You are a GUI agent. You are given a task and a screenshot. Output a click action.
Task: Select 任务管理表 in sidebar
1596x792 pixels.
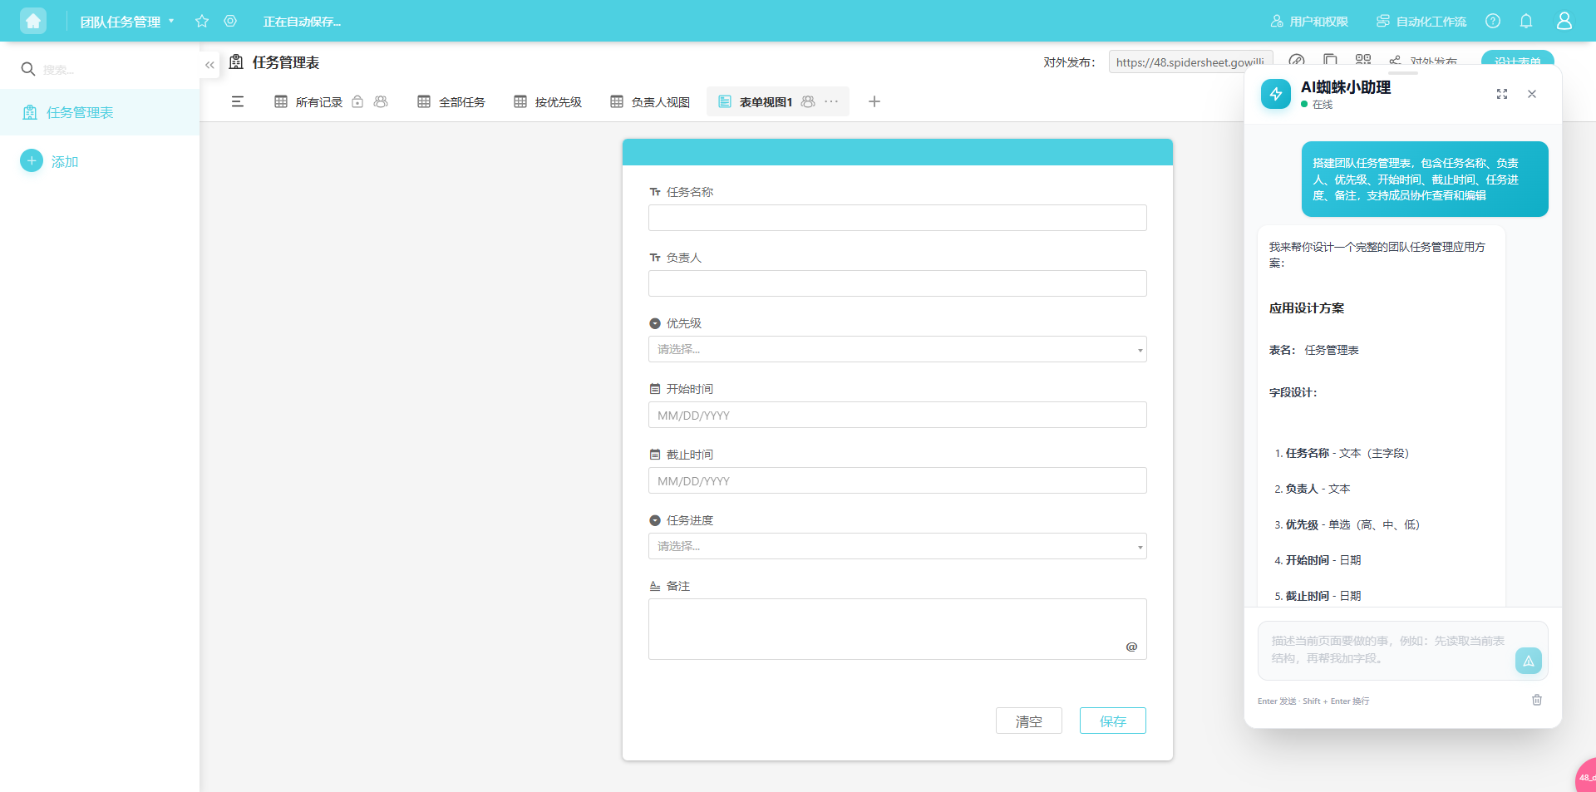point(100,112)
